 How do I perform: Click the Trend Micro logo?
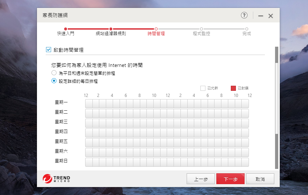(x=57, y=179)
